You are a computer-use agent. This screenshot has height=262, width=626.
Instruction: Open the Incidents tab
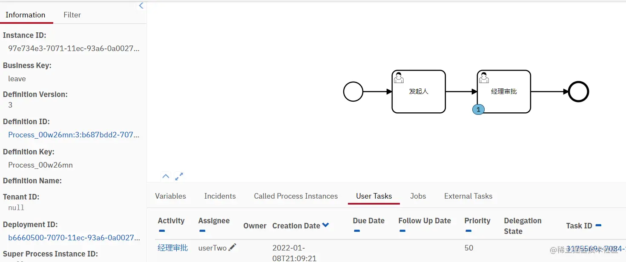pos(220,196)
